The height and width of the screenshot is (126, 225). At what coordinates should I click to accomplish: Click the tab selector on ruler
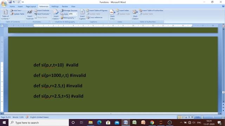tap(2, 26)
